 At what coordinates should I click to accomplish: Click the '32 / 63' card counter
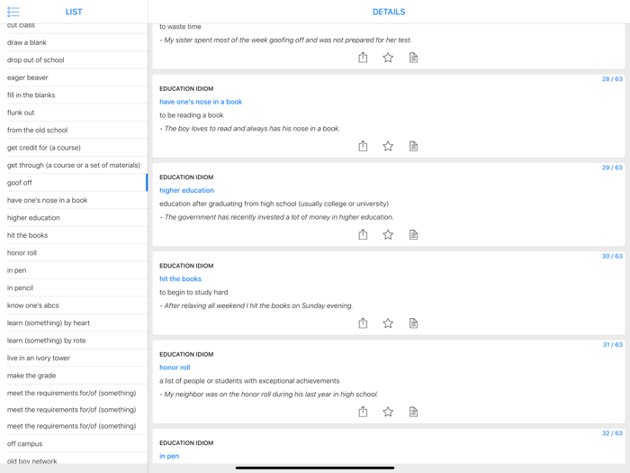(612, 433)
